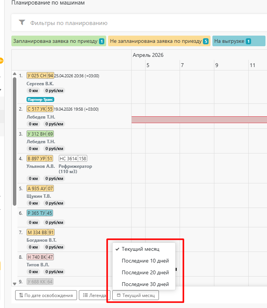Viewport: 267px width, 308px height.
Task: Click the filter funnel icon
Action: [x=22, y=22]
